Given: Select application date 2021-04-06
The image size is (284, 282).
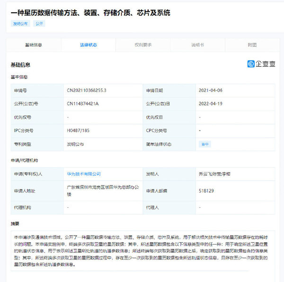Looking at the screenshot, I should (211, 90).
